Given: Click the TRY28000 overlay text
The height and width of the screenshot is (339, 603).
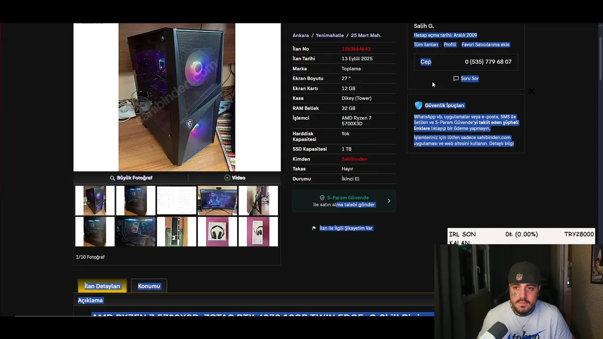Looking at the screenshot, I should click(579, 234).
